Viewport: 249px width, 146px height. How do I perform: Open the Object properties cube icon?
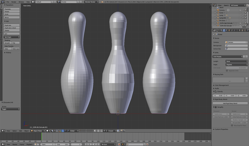pyautogui.click(x=229, y=30)
